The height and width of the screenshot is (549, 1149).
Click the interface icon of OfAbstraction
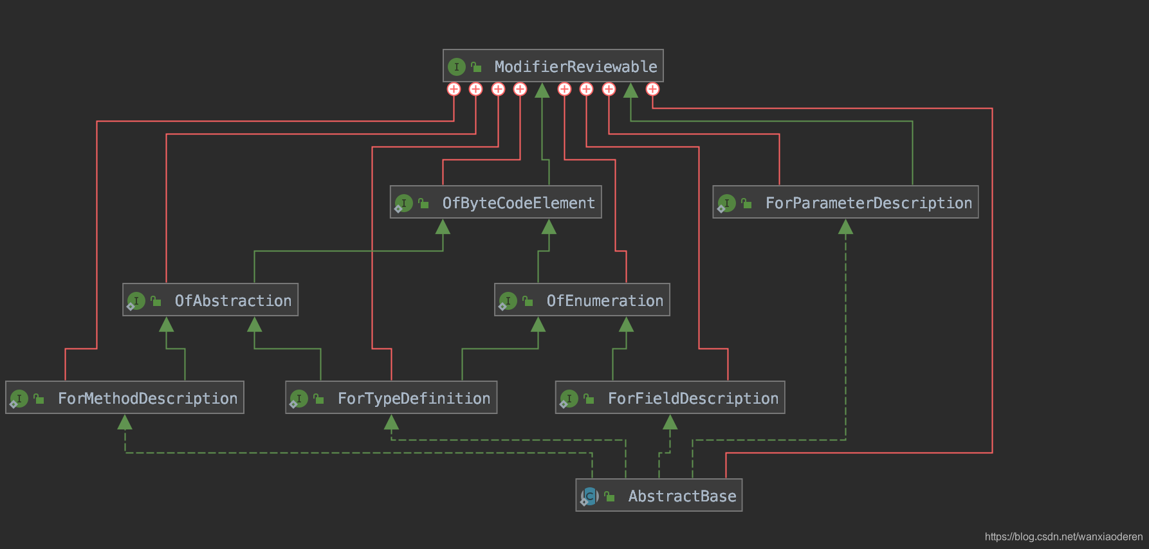coord(136,301)
